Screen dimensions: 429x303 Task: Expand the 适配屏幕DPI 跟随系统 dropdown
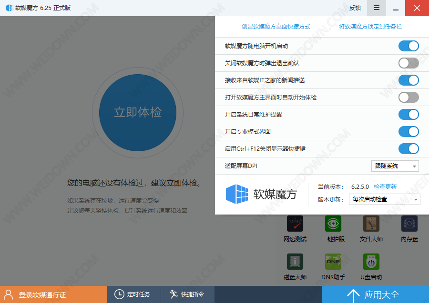(x=395, y=166)
